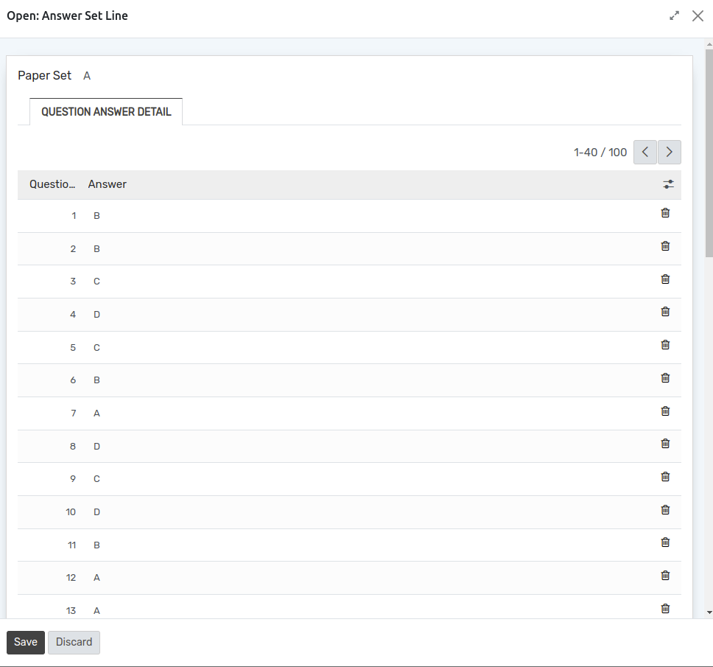713x667 pixels.
Task: Select answer C of question 9
Action: 96,479
